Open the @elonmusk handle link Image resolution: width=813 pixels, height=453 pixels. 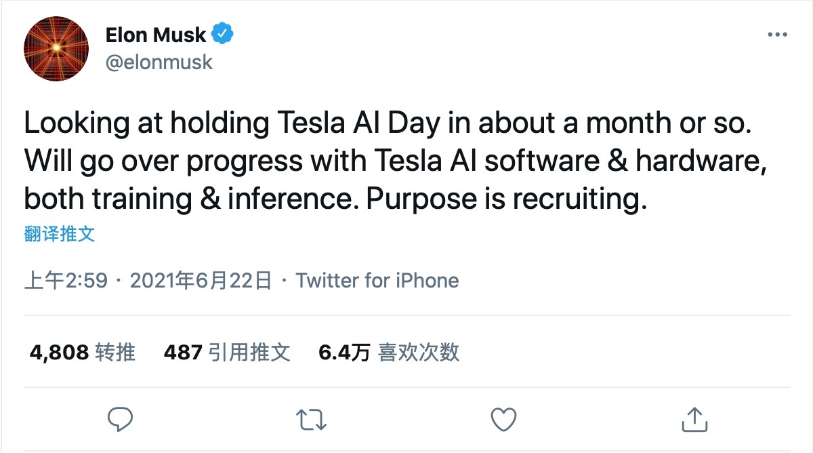coord(159,62)
